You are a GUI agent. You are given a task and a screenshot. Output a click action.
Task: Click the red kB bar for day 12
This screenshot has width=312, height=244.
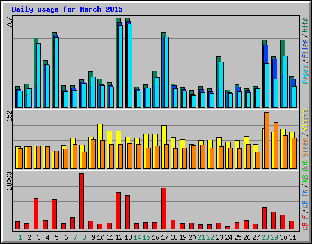(x=118, y=211)
